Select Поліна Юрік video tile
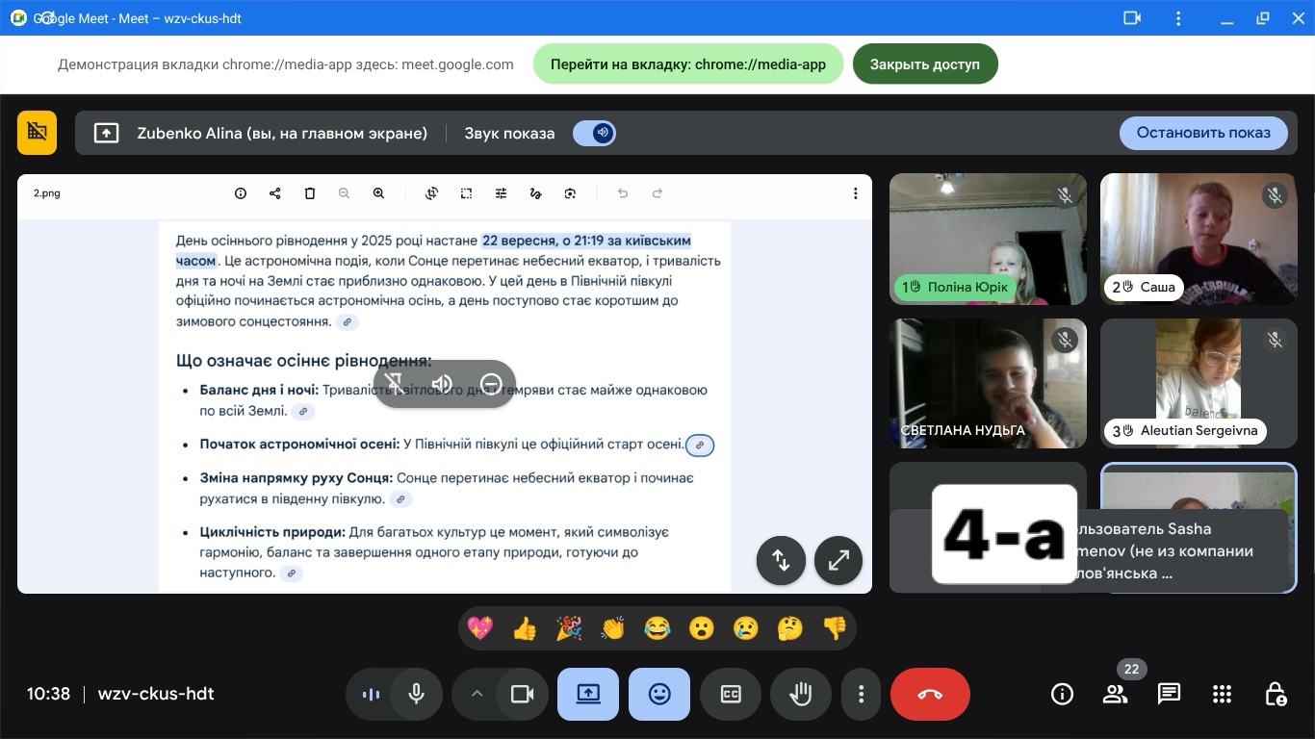1315x739 pixels. [988, 239]
